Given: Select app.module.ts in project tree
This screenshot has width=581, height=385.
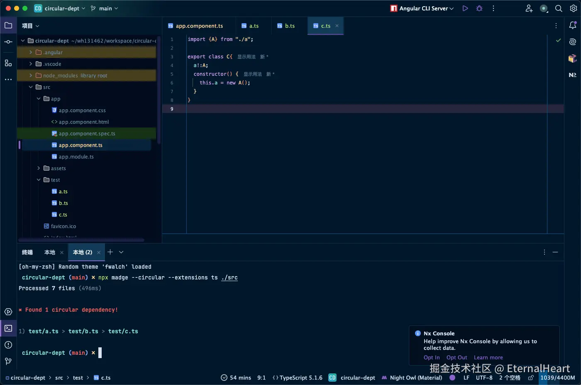Looking at the screenshot, I should point(76,157).
